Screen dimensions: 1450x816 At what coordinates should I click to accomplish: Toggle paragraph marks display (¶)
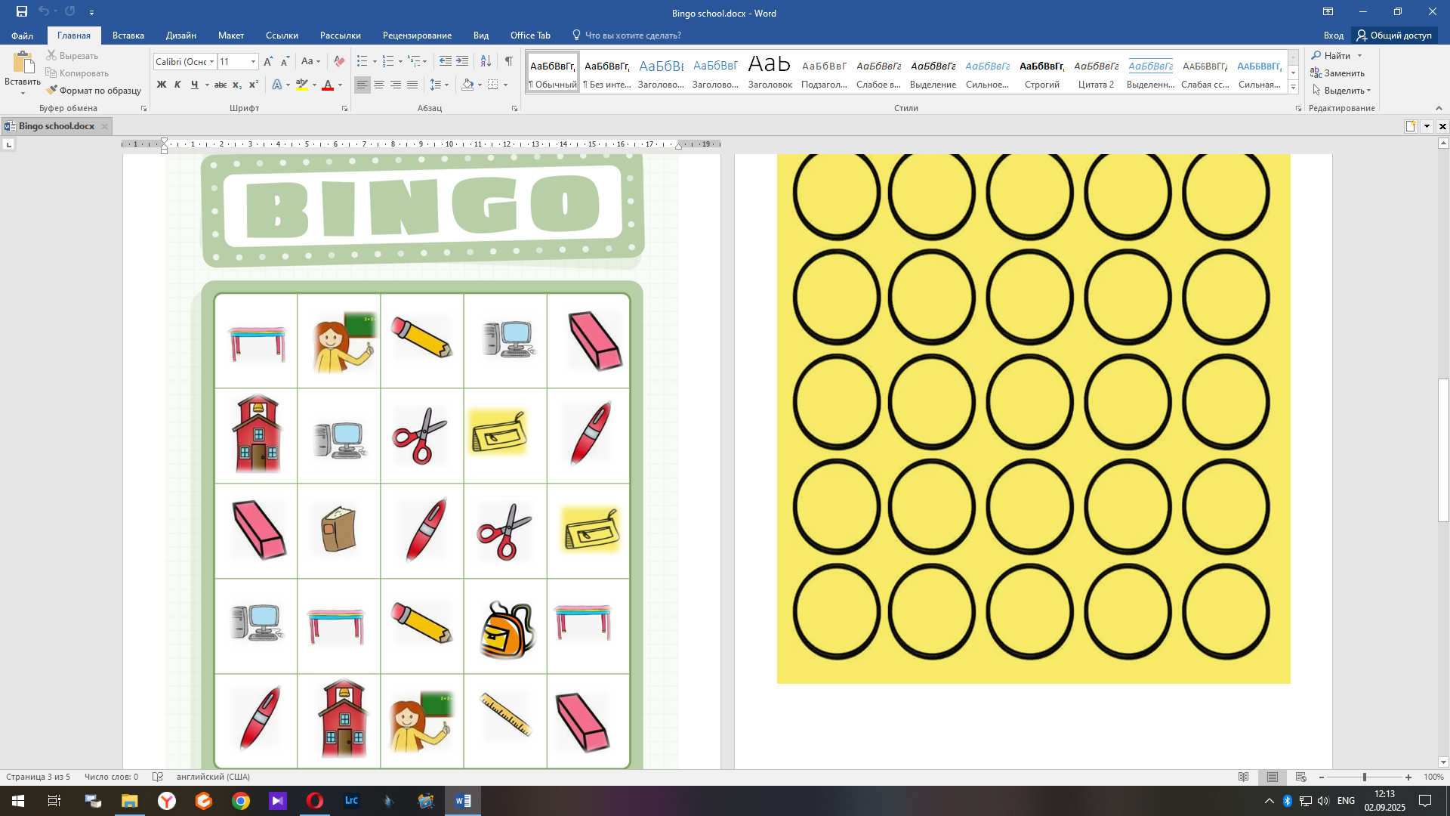(x=508, y=61)
